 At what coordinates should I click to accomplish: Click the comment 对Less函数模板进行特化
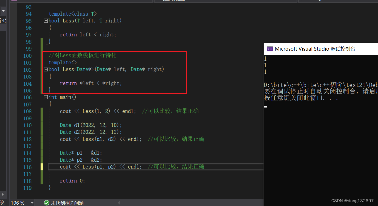(x=83, y=56)
